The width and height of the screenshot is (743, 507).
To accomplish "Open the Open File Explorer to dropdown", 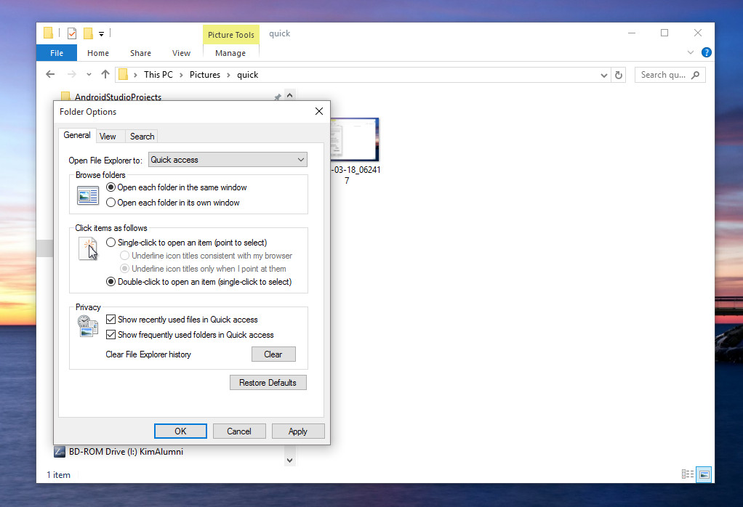I will click(x=228, y=160).
